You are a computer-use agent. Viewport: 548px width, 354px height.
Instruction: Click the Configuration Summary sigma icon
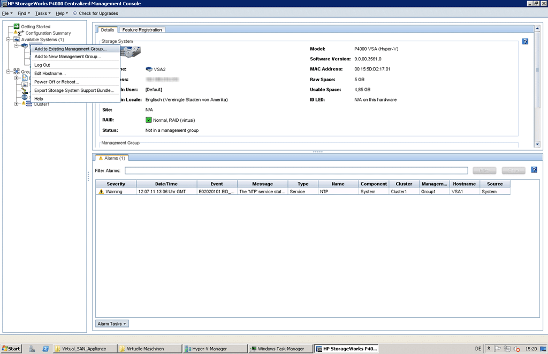21,33
